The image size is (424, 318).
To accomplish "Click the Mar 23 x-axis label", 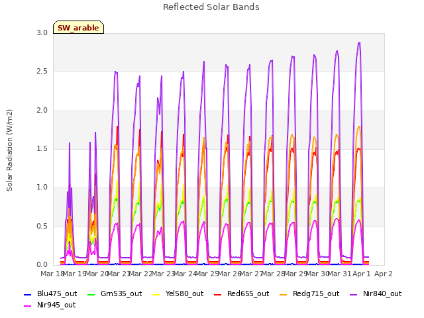I will [162, 274].
